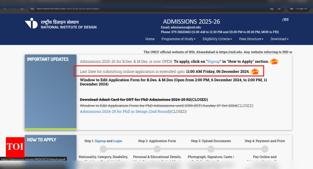The height and width of the screenshot is (169, 313).
Task: Click 'Step 2: Application Form' label
Action: pyautogui.click(x=157, y=141)
